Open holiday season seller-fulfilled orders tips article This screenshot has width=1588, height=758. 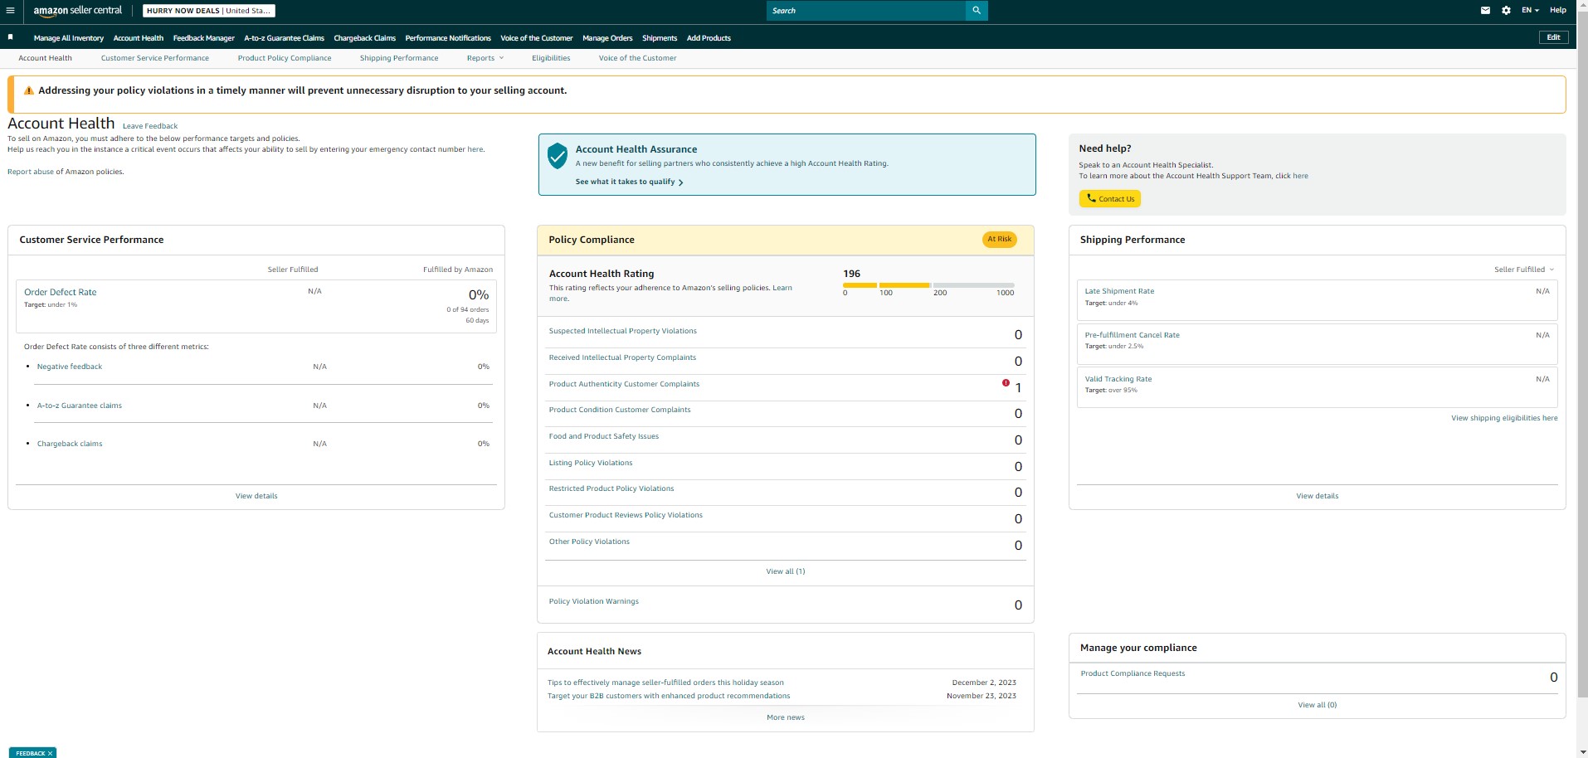[x=665, y=683]
